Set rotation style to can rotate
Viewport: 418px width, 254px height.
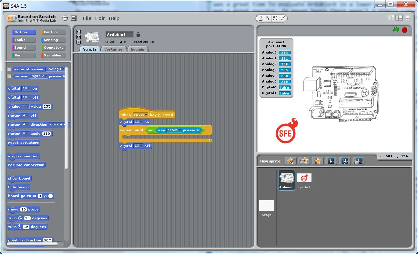click(x=78, y=32)
